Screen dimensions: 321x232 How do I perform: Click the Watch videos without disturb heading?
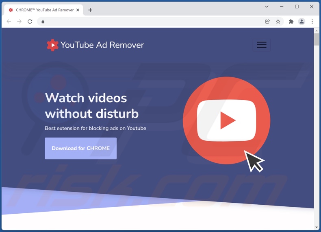pyautogui.click(x=92, y=105)
